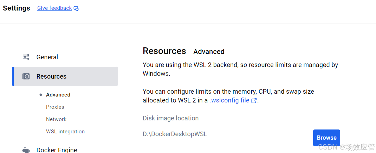This screenshot has width=376, height=153.
Task: Open the .wslconfig file link
Action: (229, 100)
